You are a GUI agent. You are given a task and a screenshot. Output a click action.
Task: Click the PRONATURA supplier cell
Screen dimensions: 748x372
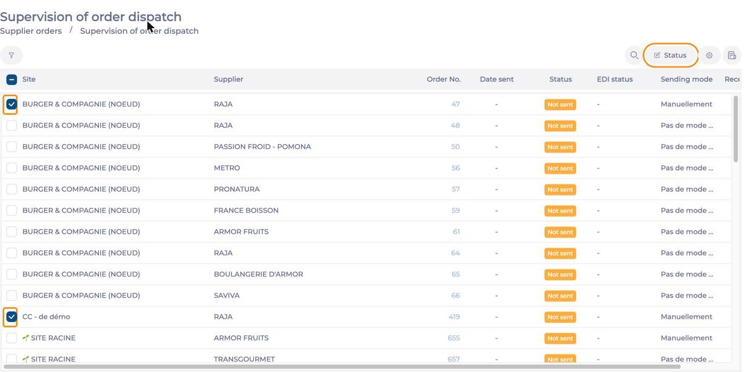237,189
